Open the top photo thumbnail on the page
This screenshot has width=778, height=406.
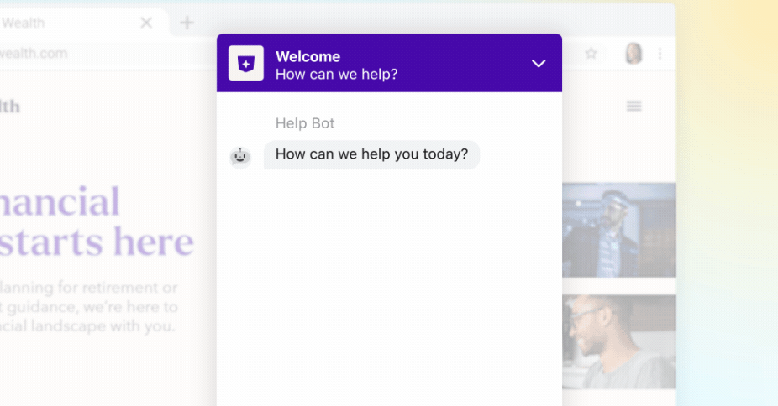[618, 230]
